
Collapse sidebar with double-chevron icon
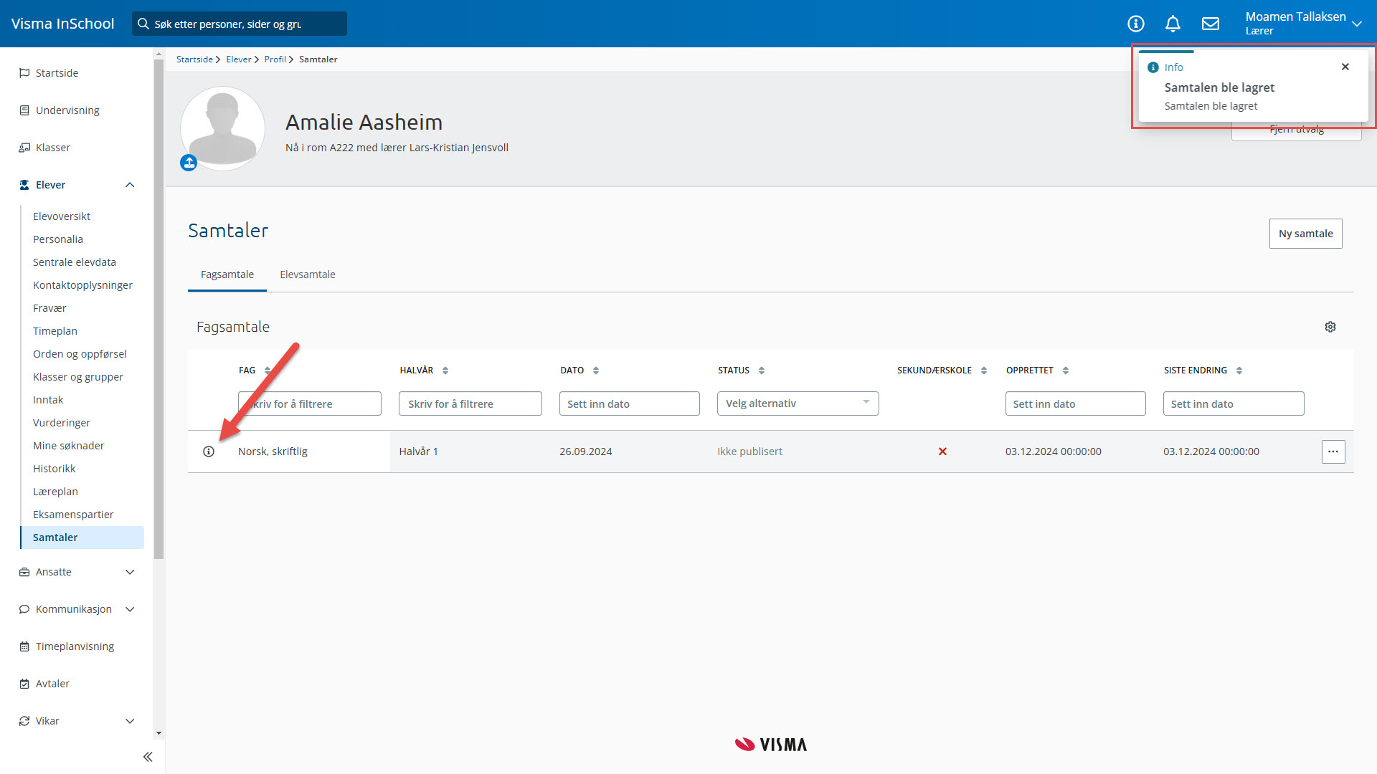coord(148,757)
